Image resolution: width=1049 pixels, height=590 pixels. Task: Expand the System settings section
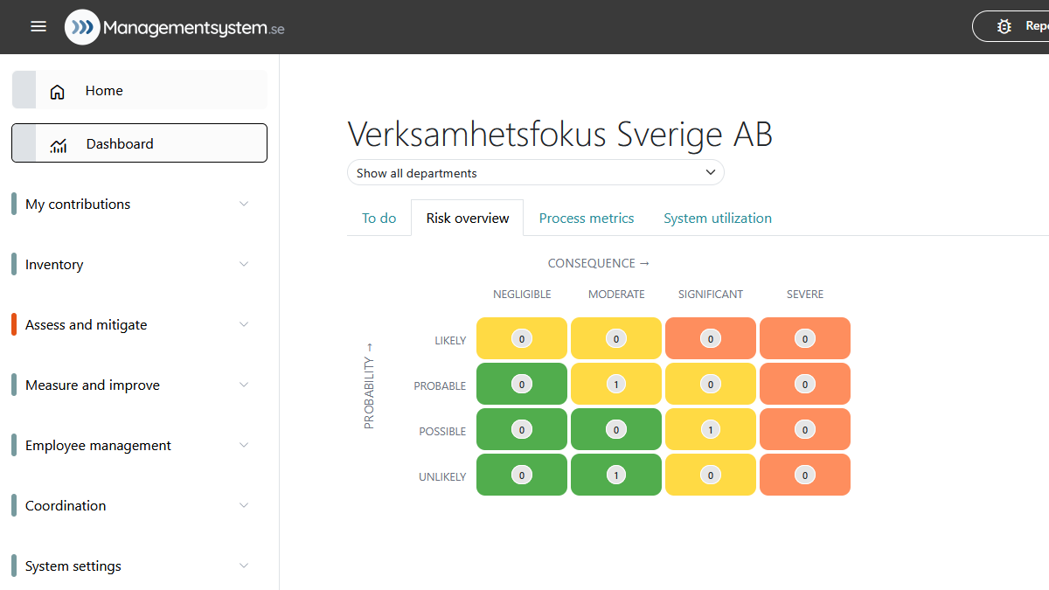pos(244,566)
